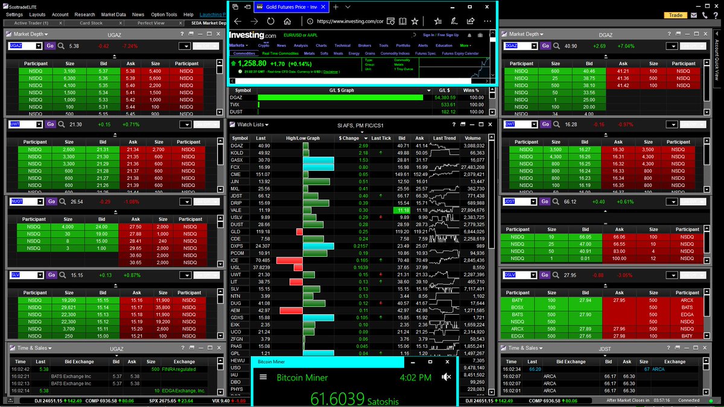Image resolution: width=724 pixels, height=407 pixels.
Task: Click the Edge refresh icon
Action: click(271, 21)
